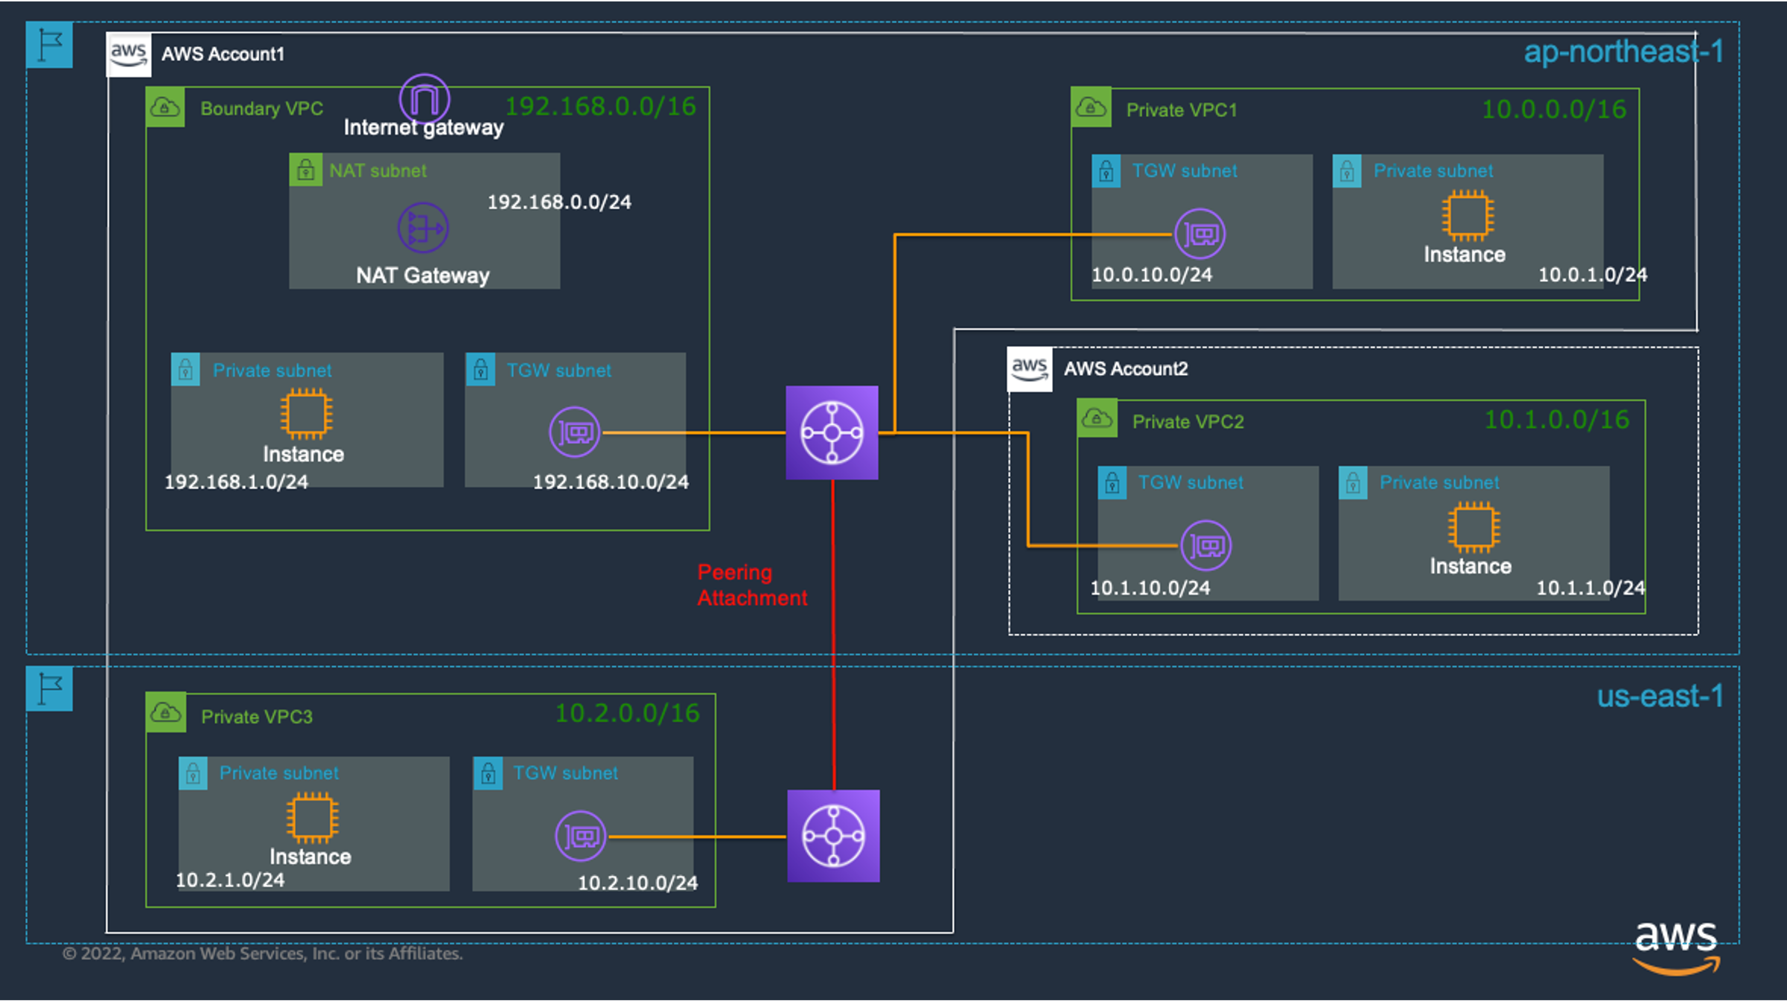Click the AWS Account1 logo
1787x1001 pixels.
129,54
